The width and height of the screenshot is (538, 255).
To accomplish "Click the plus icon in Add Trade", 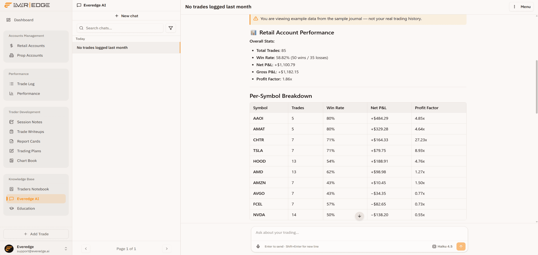I will pyautogui.click(x=25, y=234).
